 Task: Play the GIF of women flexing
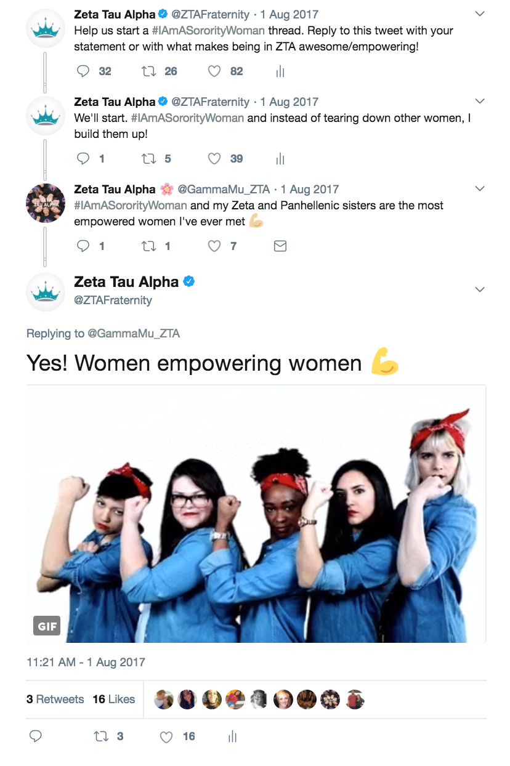256,514
